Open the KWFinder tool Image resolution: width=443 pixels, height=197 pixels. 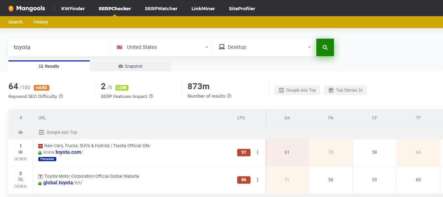[x=73, y=8]
